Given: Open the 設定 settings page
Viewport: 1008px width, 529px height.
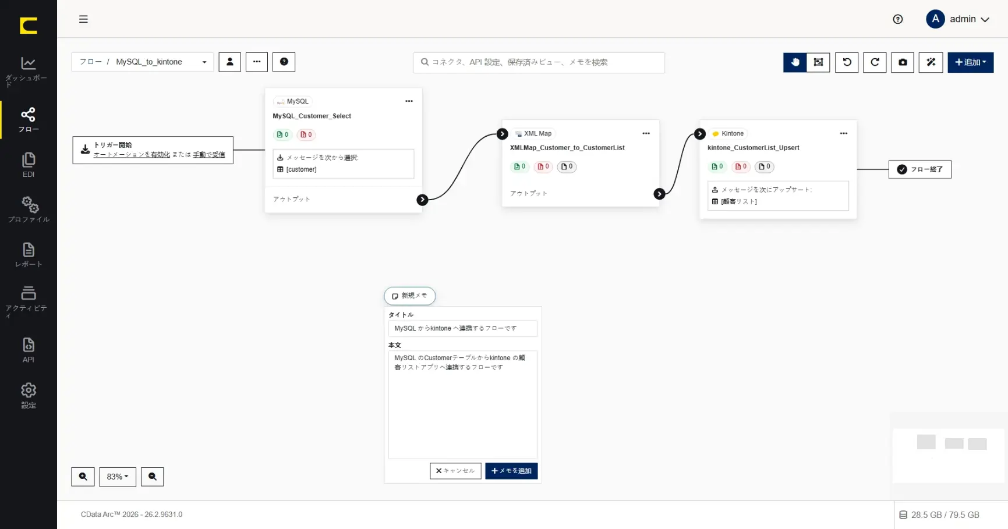Looking at the screenshot, I should [28, 396].
